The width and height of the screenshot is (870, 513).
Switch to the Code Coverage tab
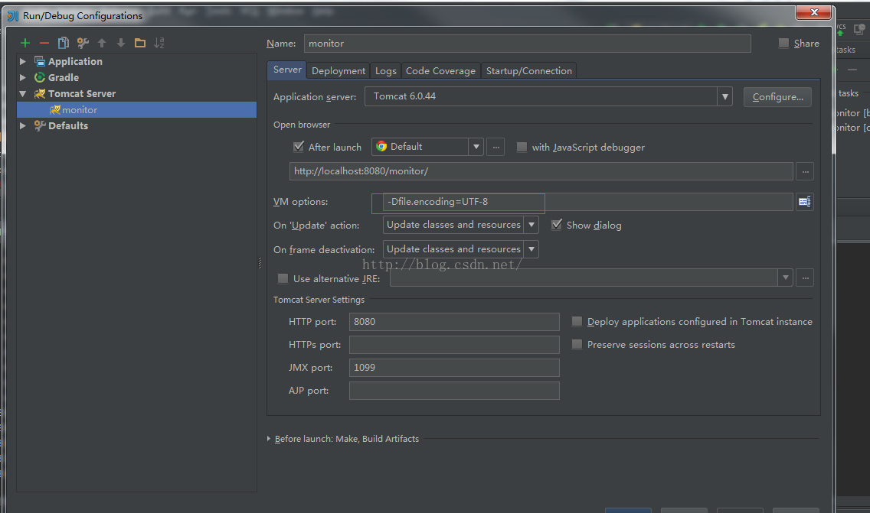tap(440, 71)
